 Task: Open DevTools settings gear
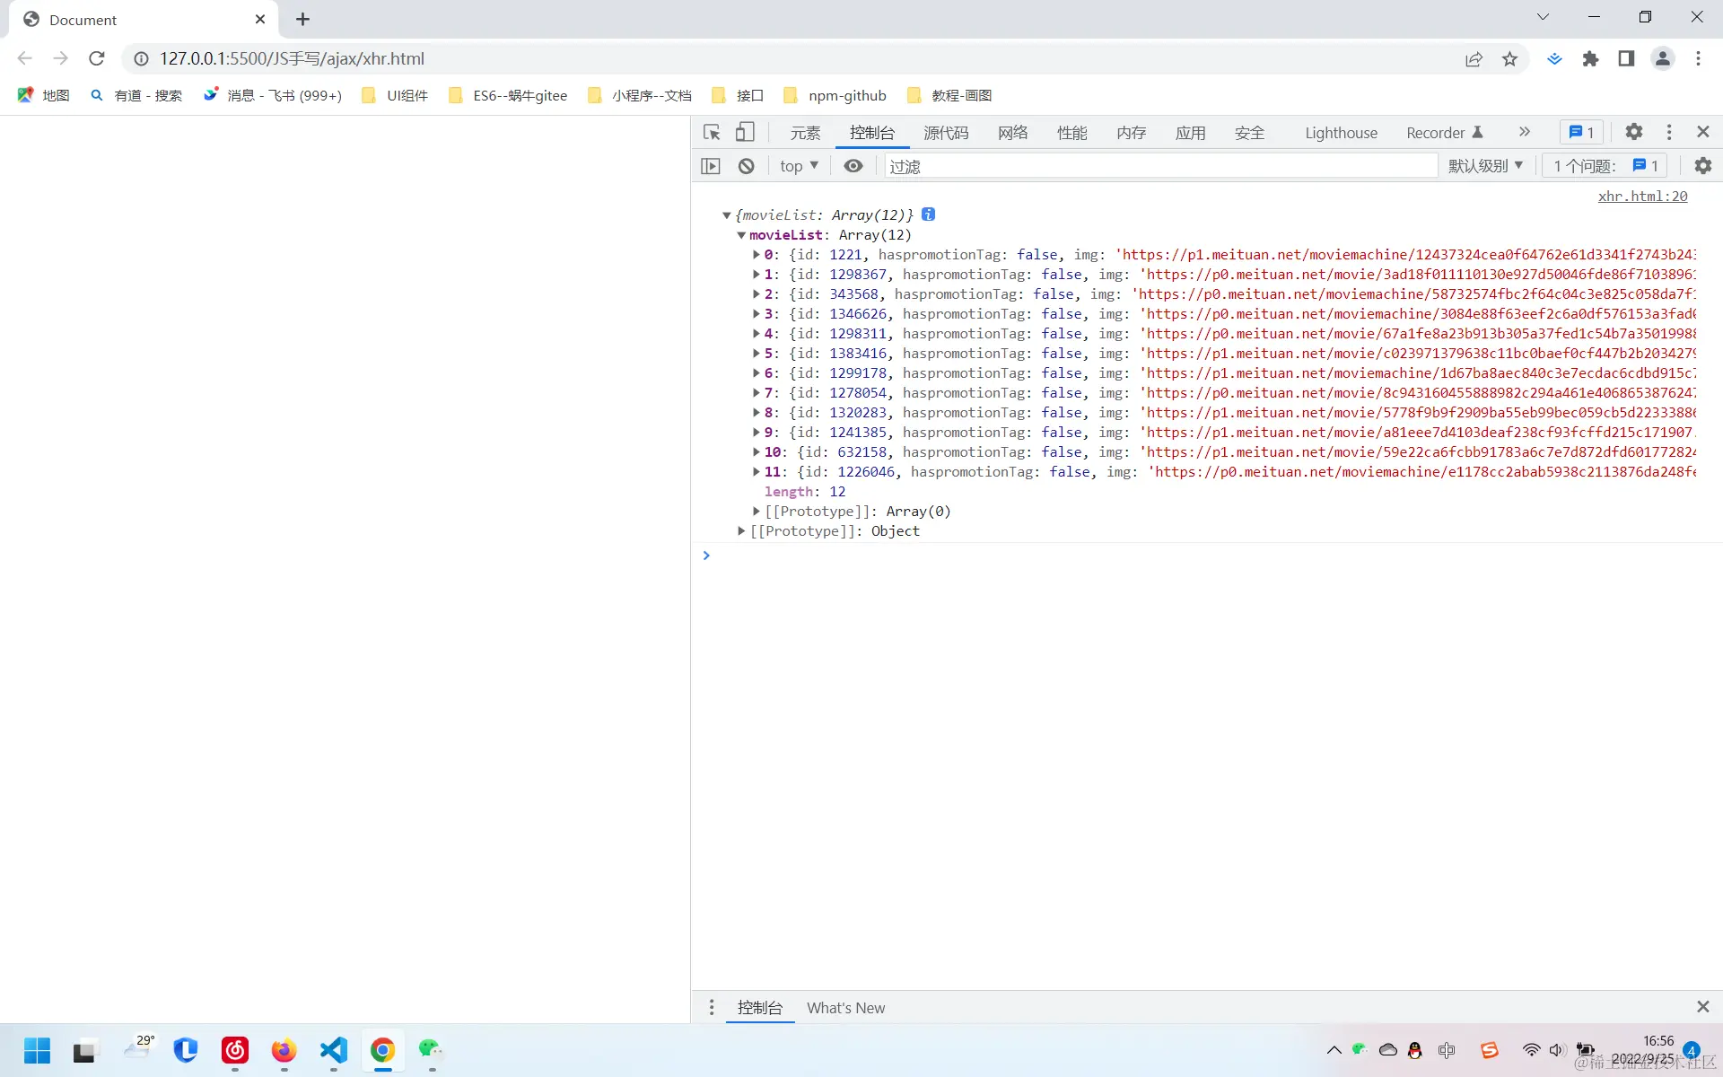tap(1634, 132)
